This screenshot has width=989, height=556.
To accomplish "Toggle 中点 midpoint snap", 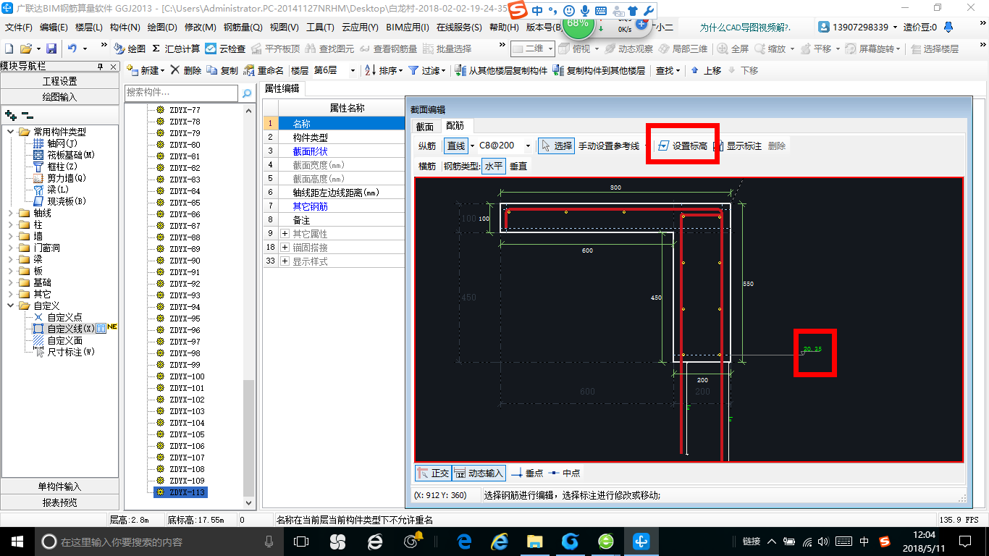I will point(564,473).
